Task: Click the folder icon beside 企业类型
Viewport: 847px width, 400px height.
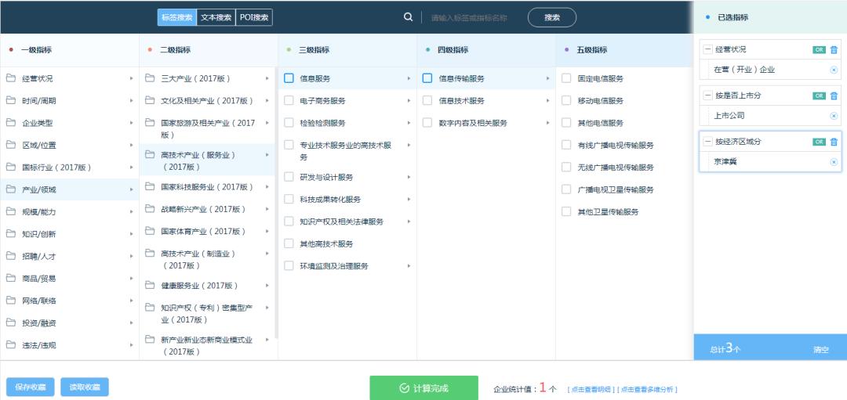Action: [x=11, y=122]
